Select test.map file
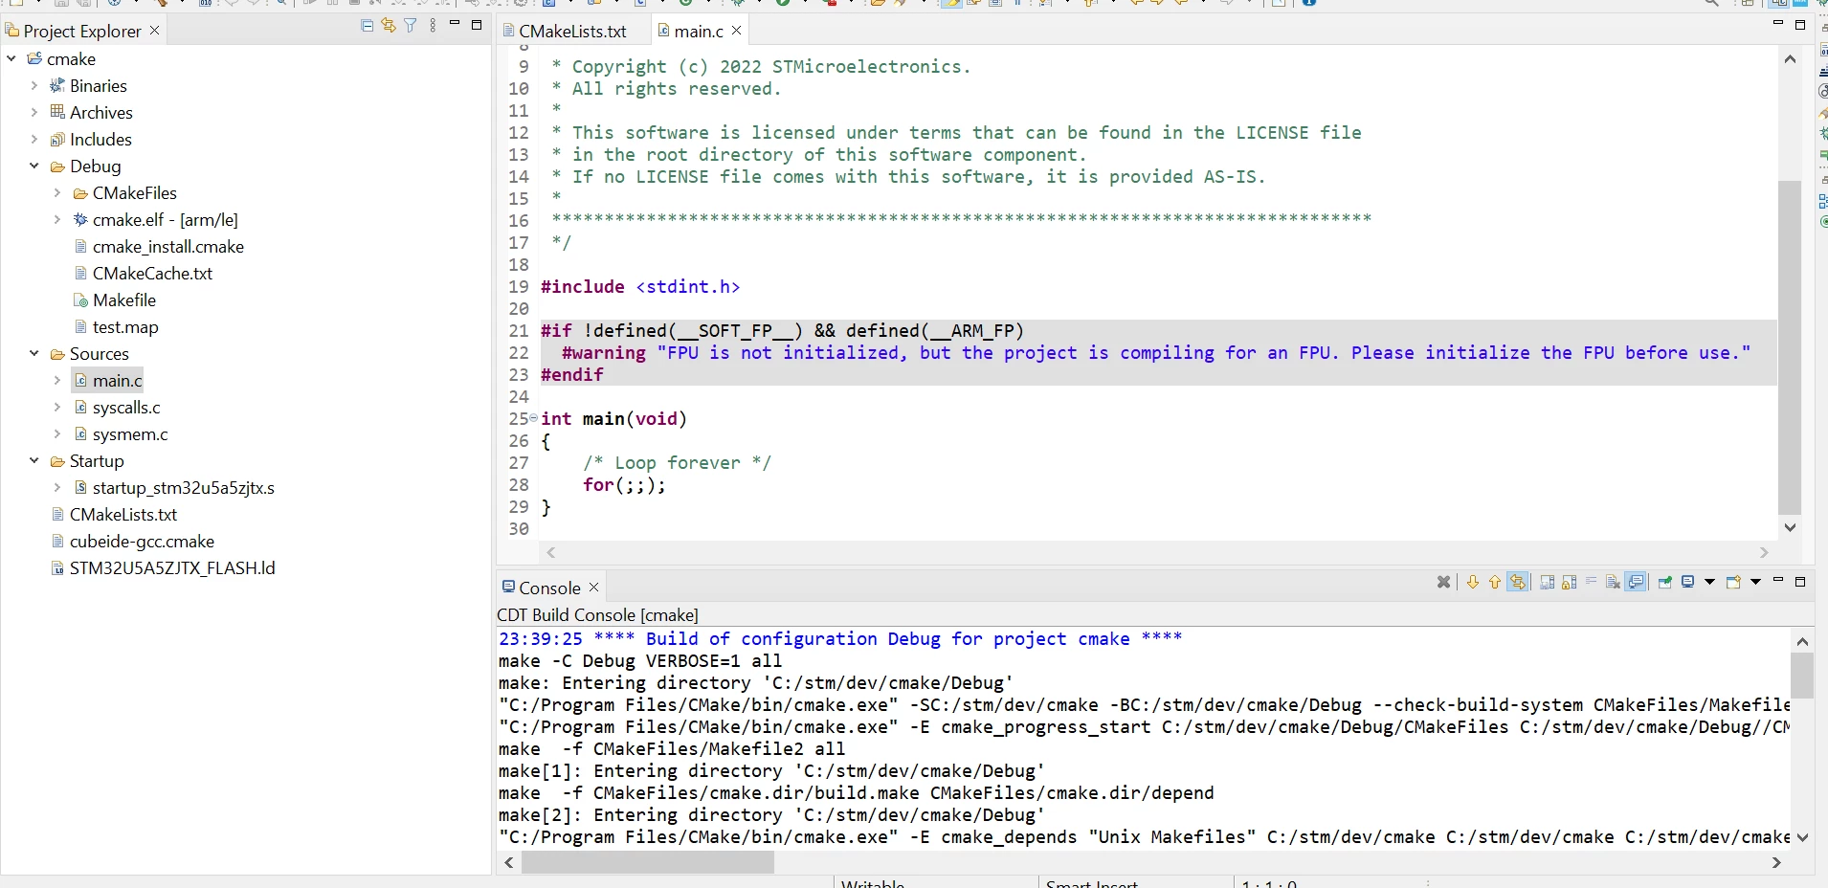The height and width of the screenshot is (888, 1828). pos(125,326)
